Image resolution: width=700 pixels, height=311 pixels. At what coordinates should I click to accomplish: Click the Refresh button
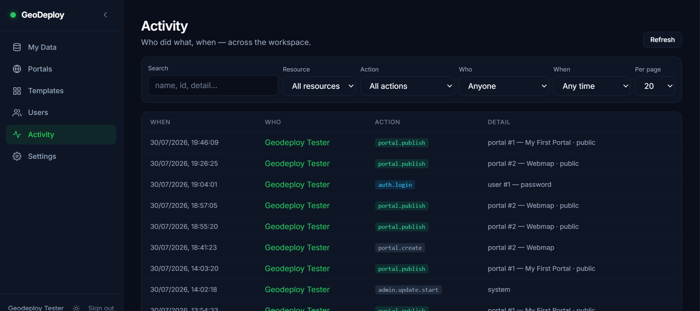[662, 40]
